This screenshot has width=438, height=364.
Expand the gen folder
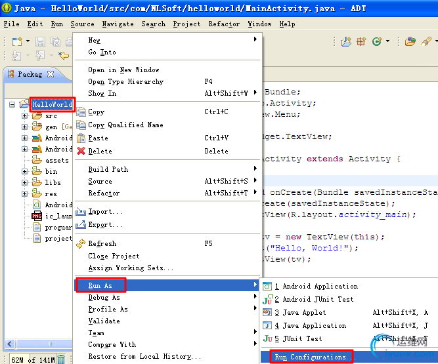coord(24,127)
